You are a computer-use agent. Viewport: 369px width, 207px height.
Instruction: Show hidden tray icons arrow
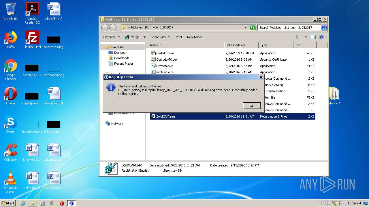point(321,203)
